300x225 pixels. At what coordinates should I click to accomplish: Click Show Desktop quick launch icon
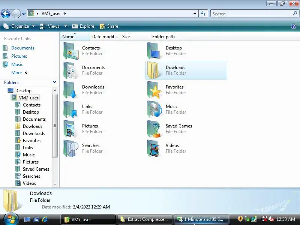(x=27, y=219)
